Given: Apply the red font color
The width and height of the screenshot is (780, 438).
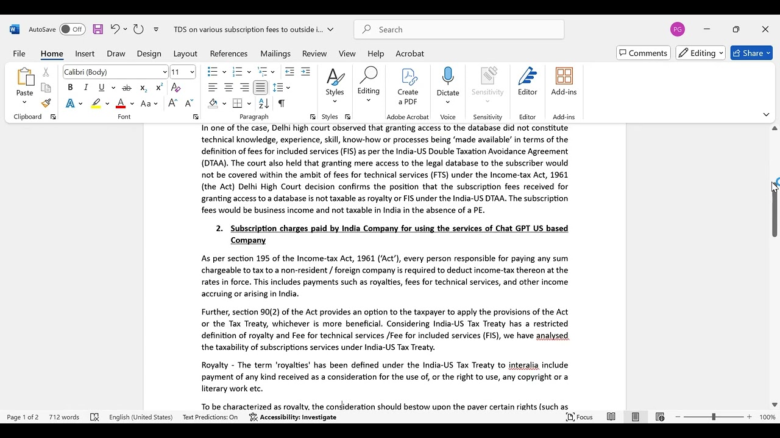Looking at the screenshot, I should (x=121, y=103).
